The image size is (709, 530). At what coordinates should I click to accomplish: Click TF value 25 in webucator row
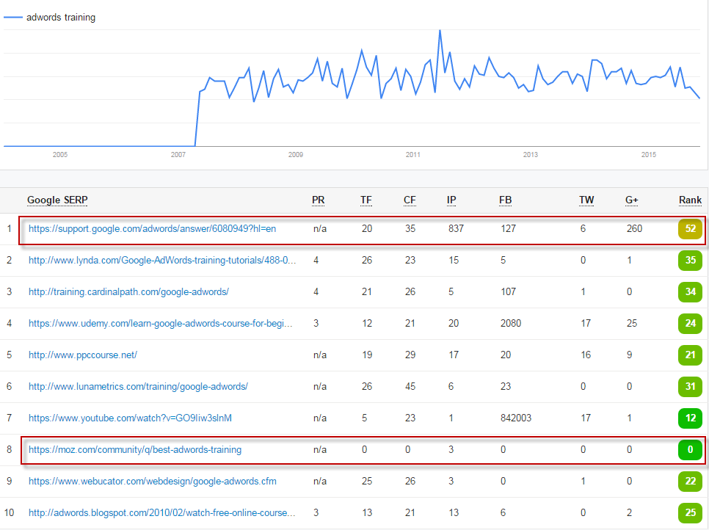click(367, 481)
